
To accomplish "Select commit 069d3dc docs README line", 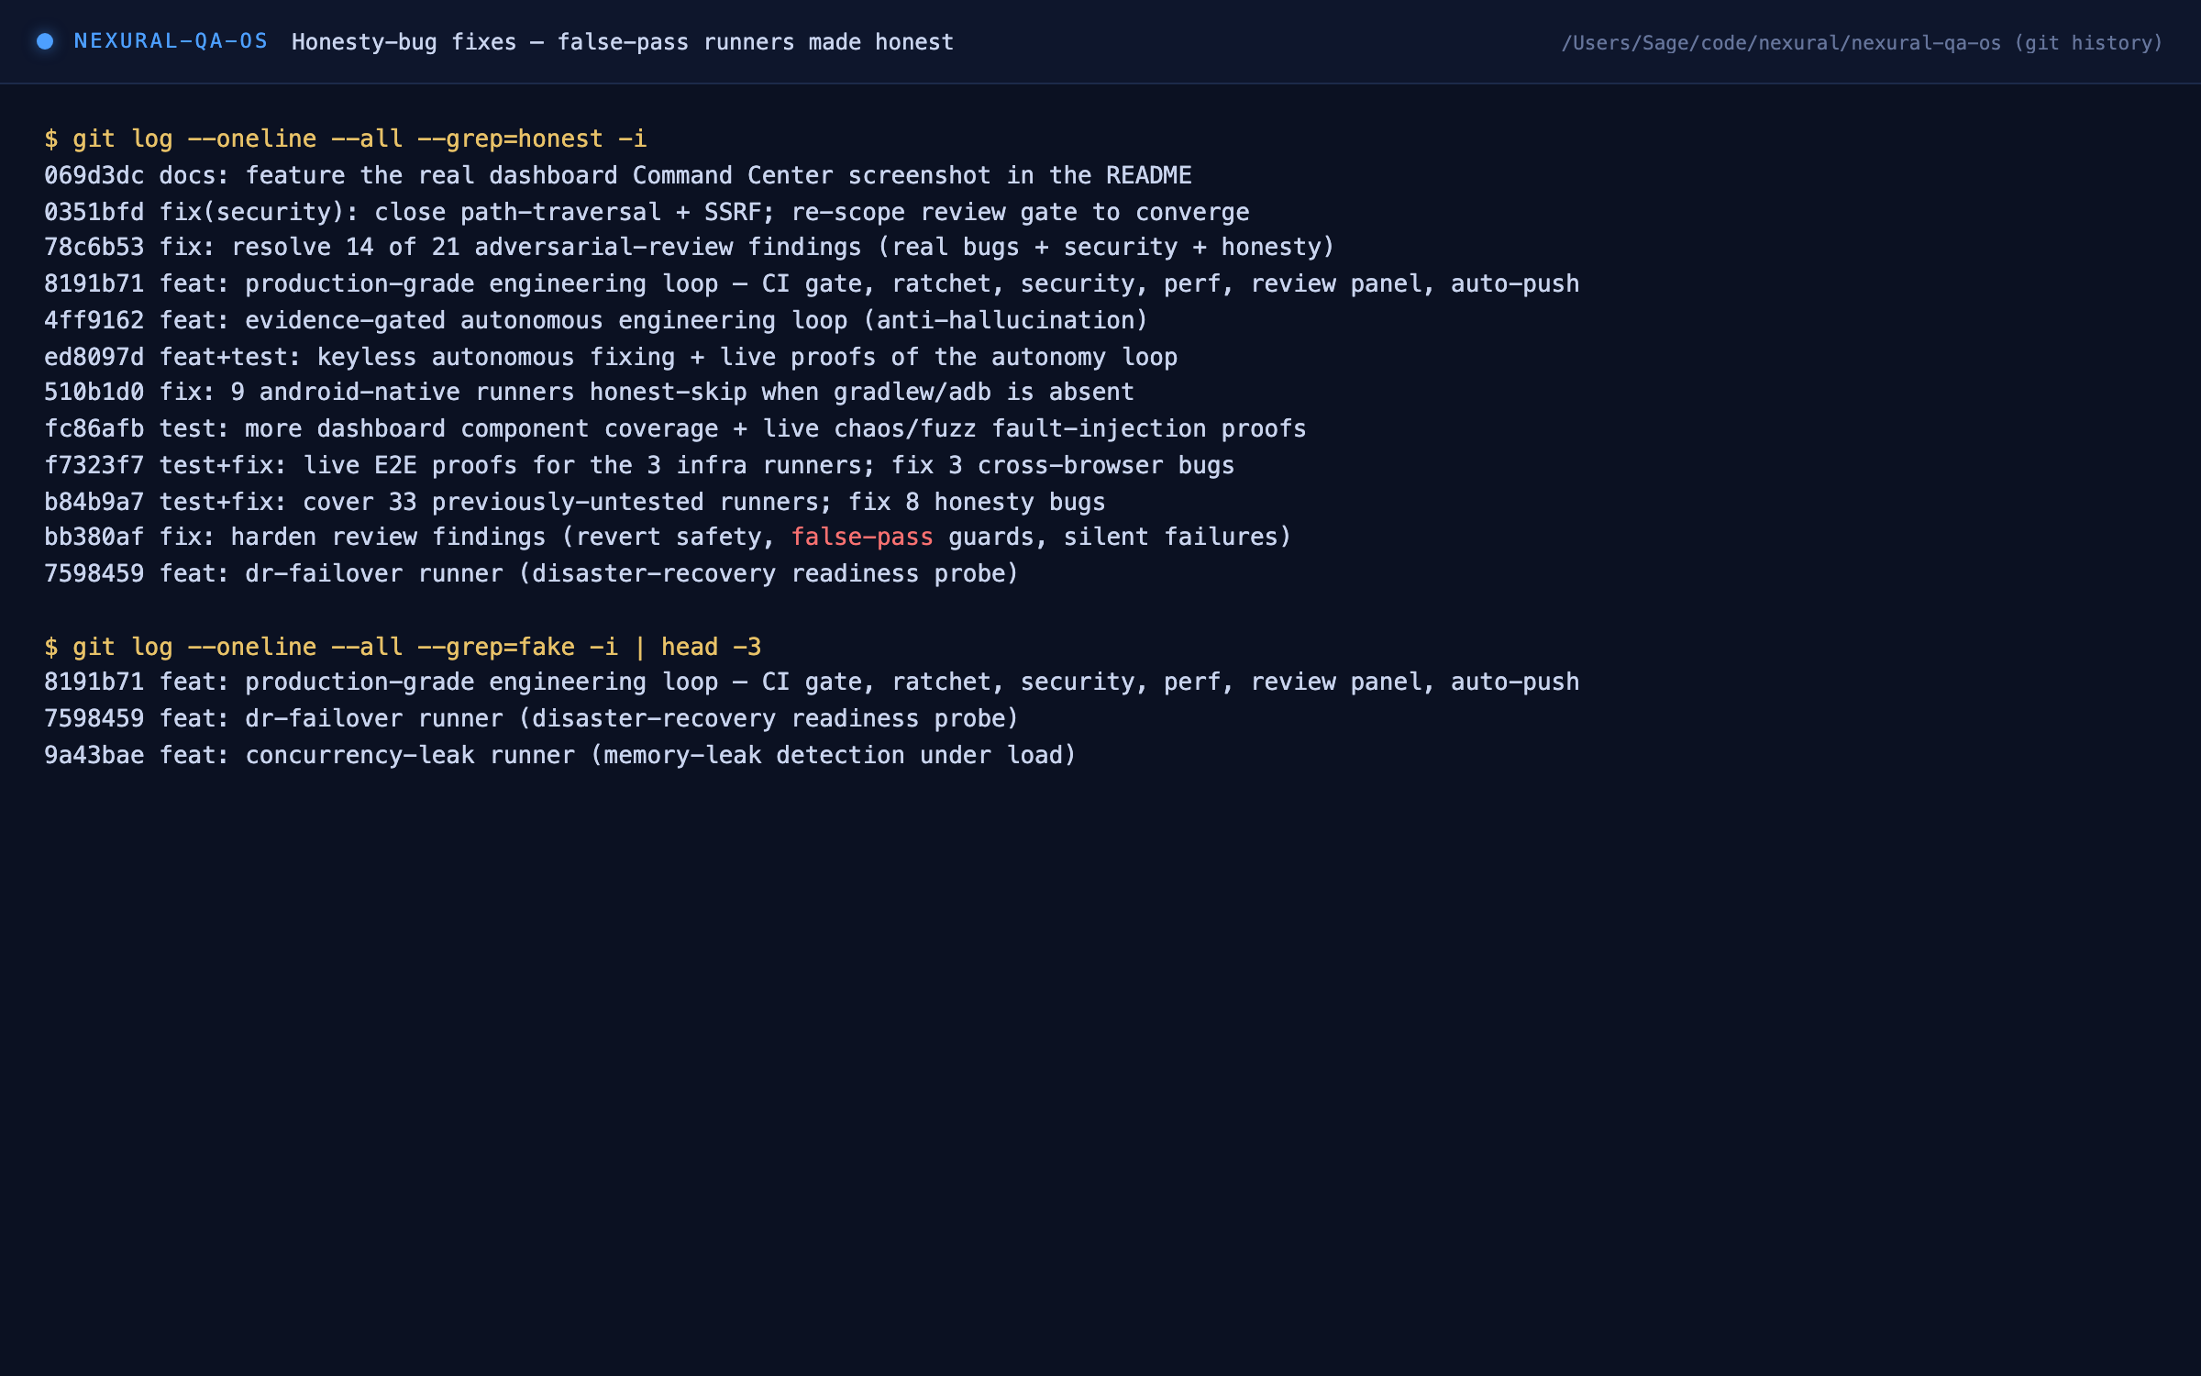I will pos(618,175).
